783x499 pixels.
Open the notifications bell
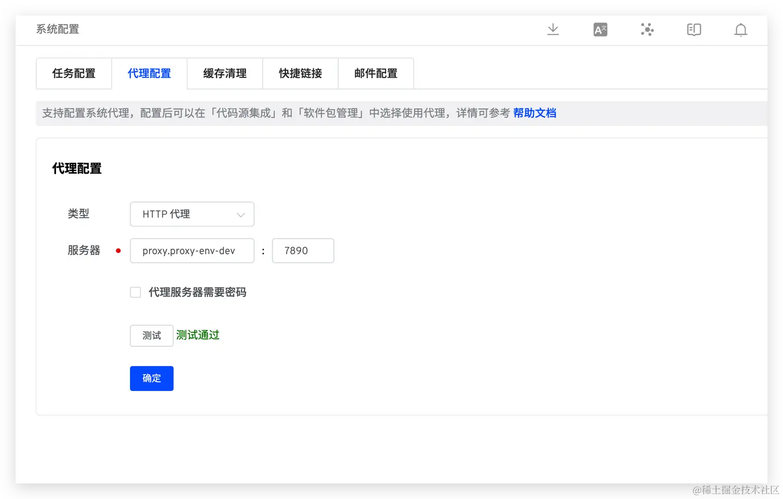click(x=741, y=30)
